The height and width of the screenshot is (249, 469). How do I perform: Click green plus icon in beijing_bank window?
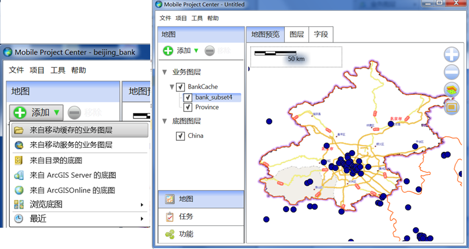coord(20,113)
